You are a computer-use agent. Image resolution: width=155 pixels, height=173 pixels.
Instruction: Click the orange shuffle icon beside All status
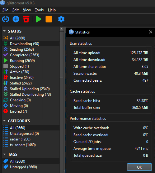(x=6, y=38)
